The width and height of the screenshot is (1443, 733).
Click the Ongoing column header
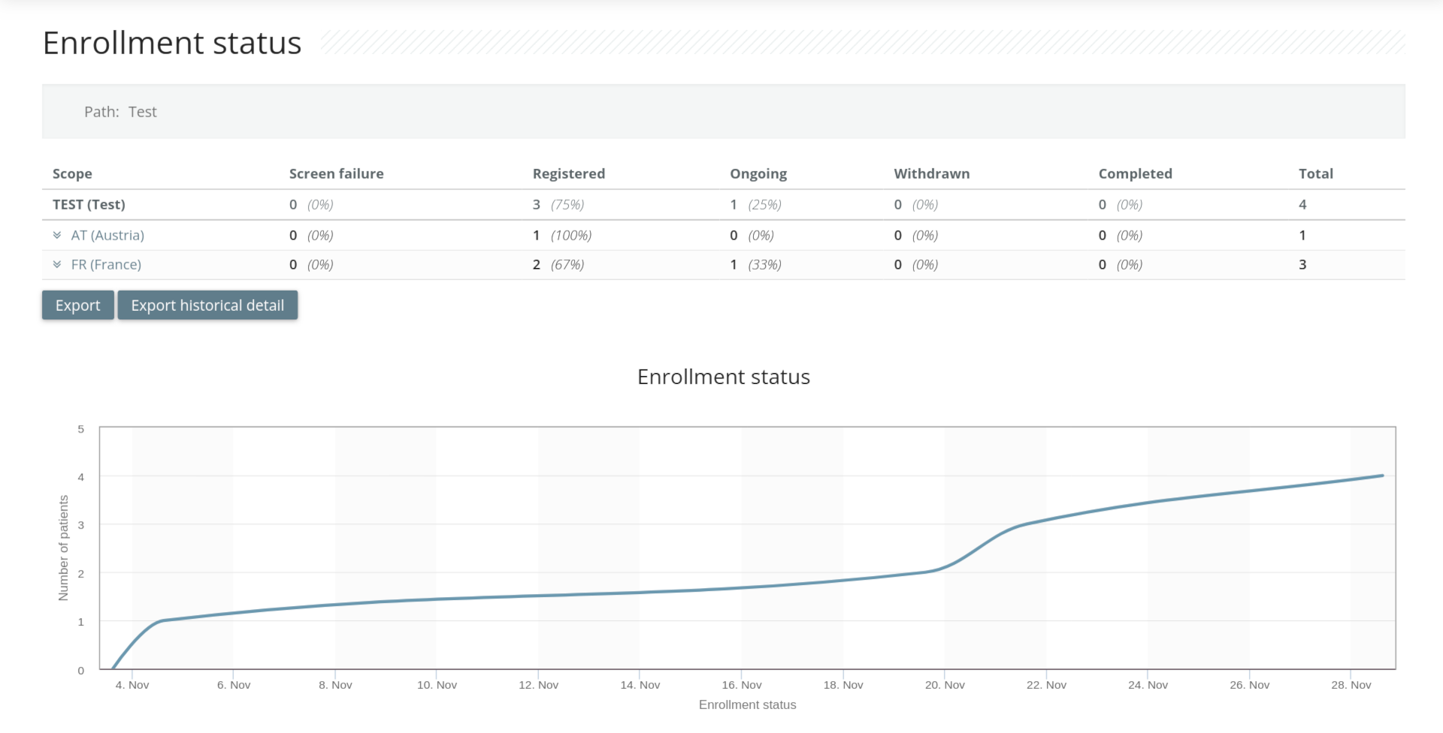758,173
